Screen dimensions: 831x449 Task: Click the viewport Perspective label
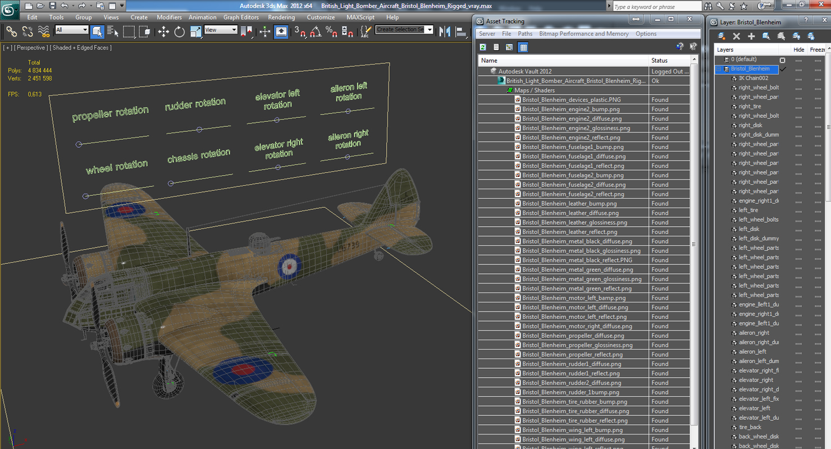click(x=31, y=48)
